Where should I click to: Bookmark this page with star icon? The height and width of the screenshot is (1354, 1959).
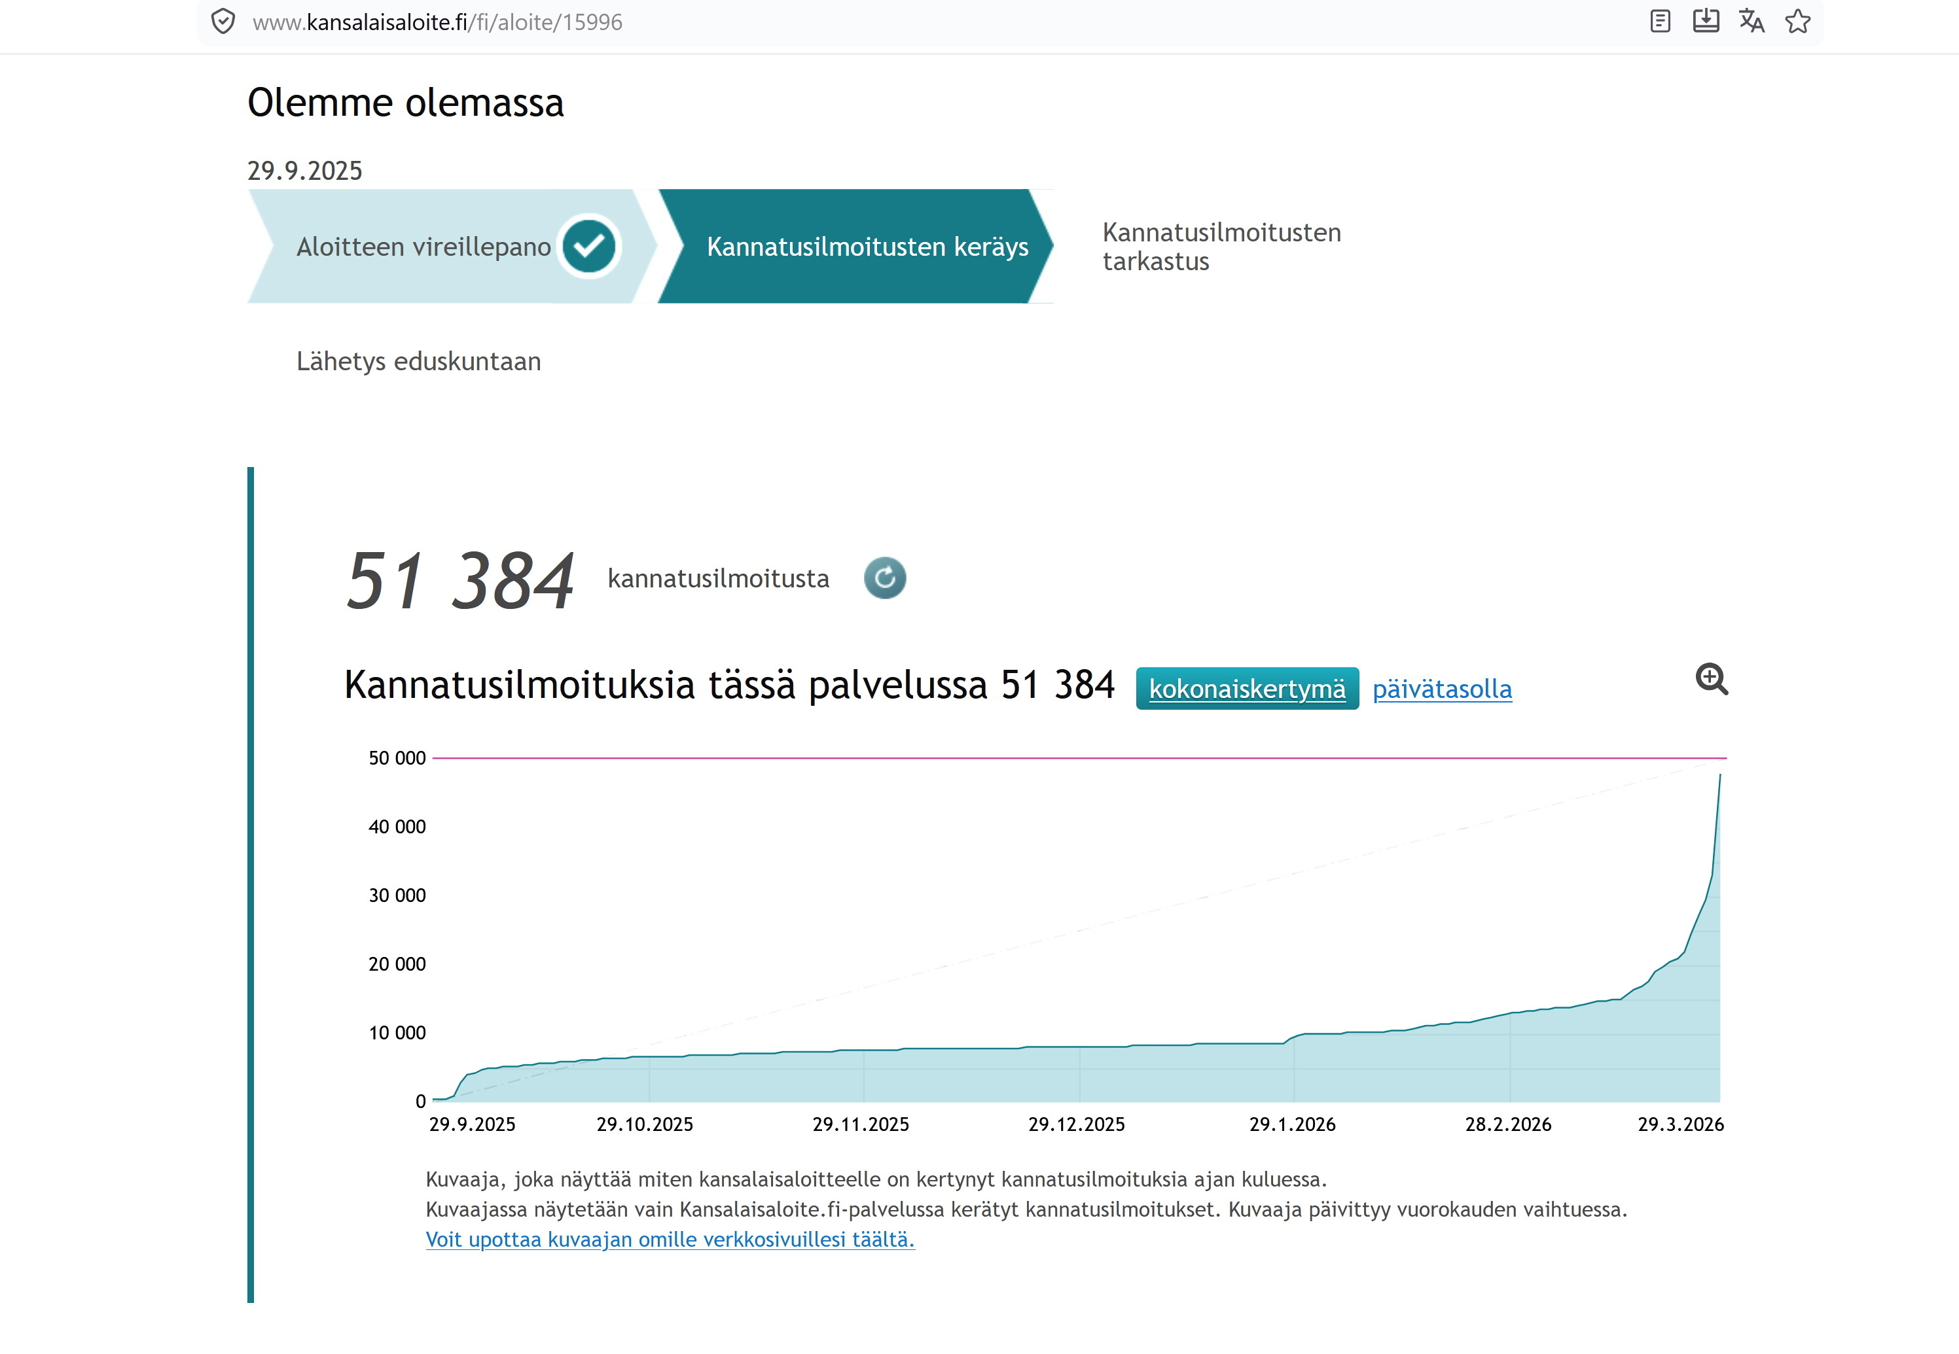coord(1797,22)
